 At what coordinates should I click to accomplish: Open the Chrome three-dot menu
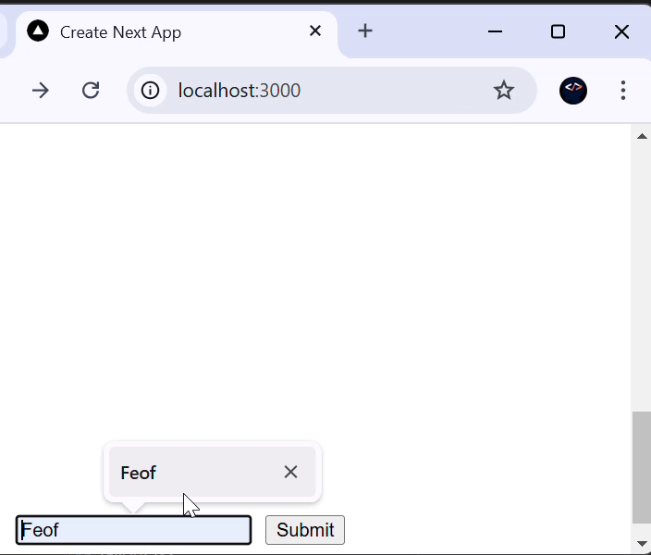coord(622,90)
